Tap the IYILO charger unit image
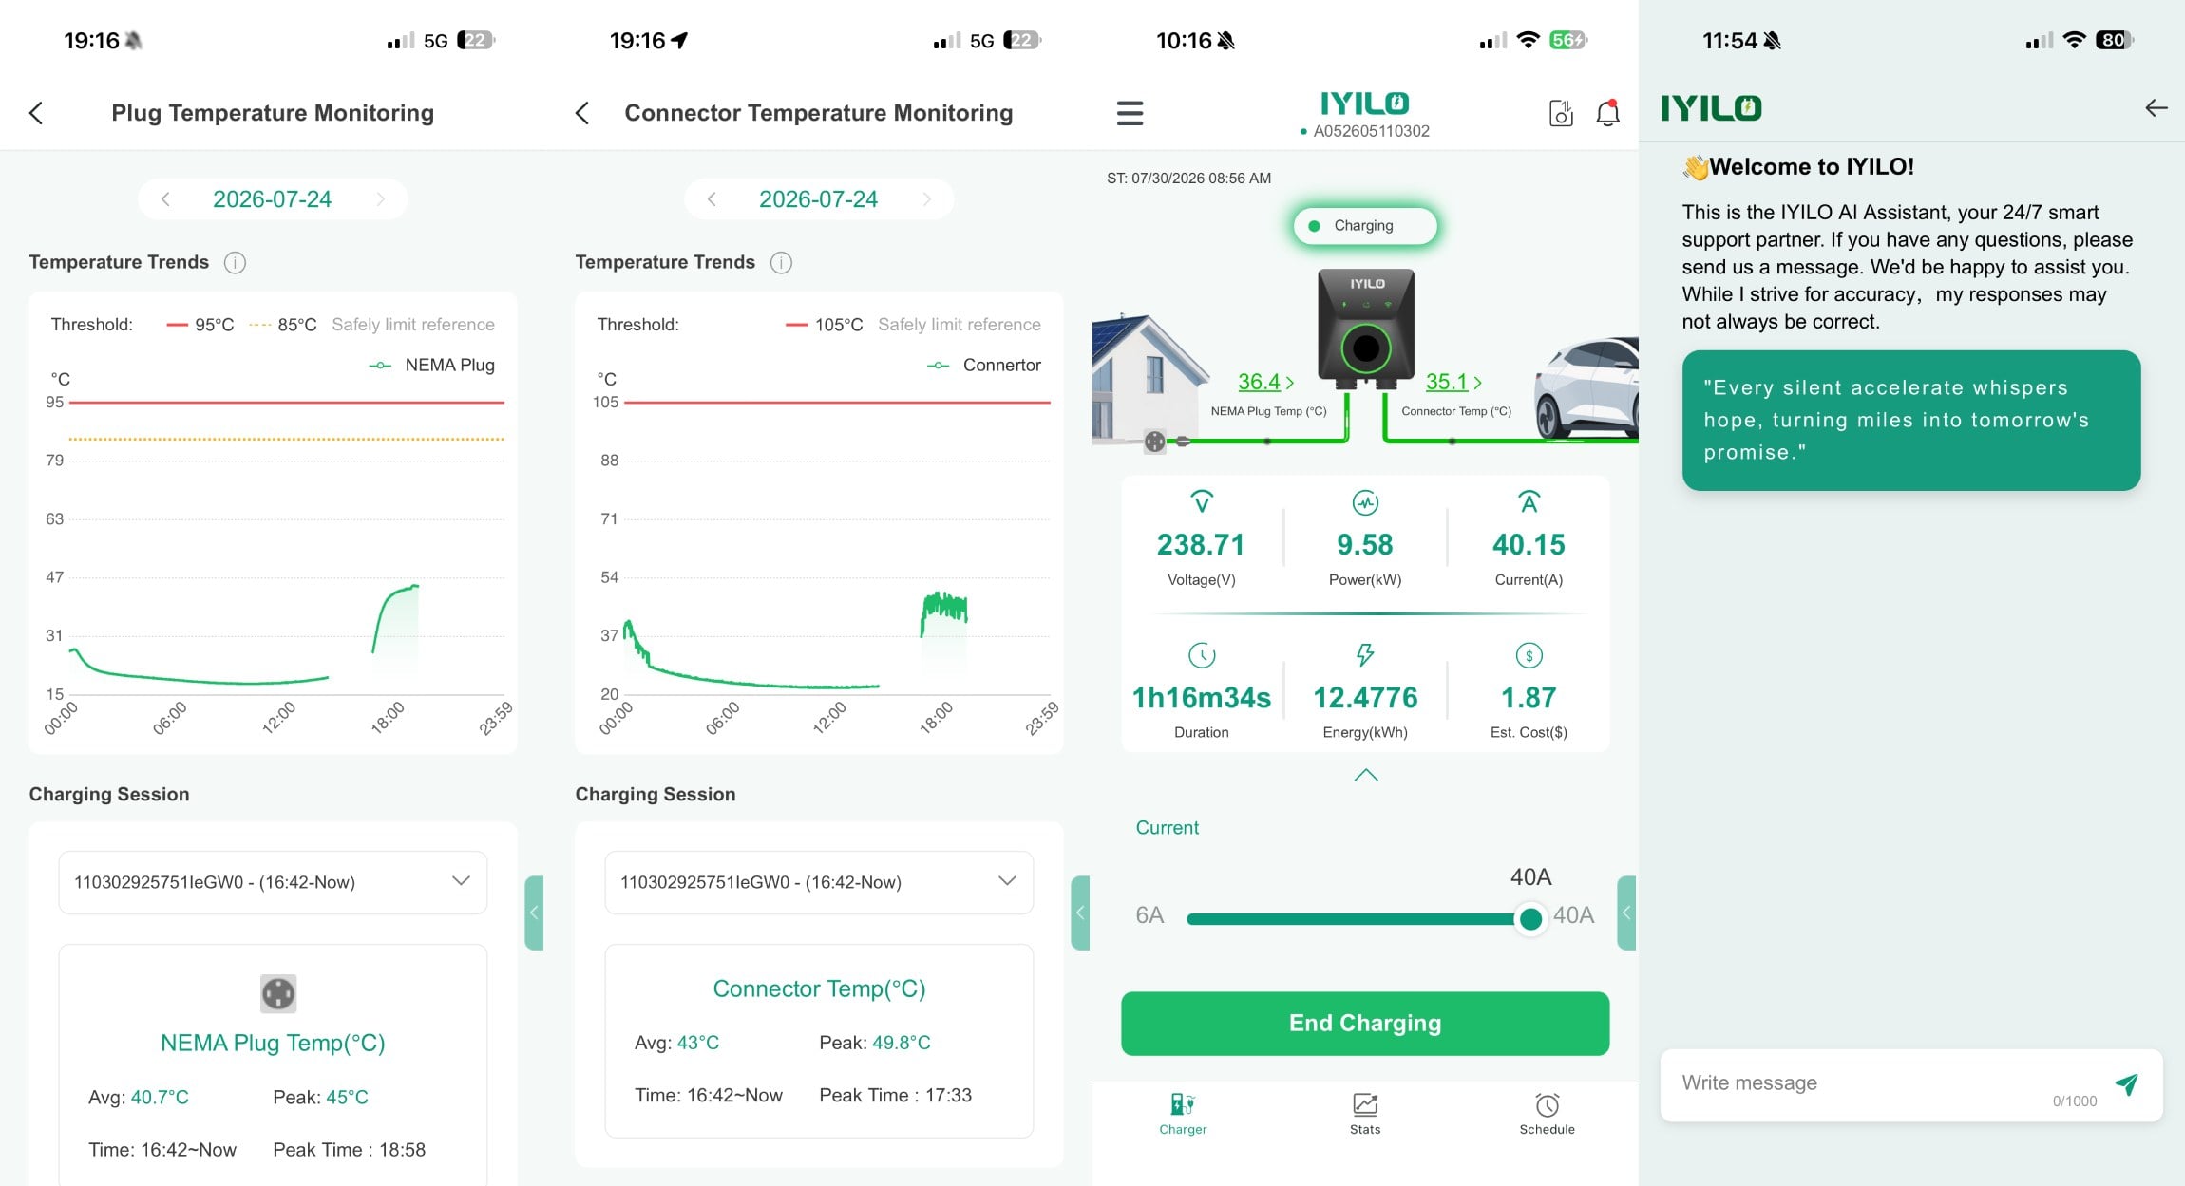Viewport: 2185px width, 1186px height. tap(1366, 329)
